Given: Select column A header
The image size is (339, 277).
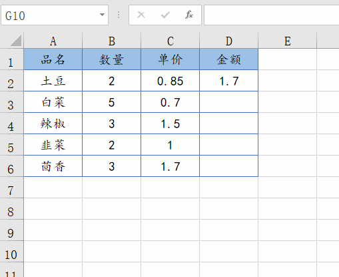Looking at the screenshot, I should click(53, 41).
